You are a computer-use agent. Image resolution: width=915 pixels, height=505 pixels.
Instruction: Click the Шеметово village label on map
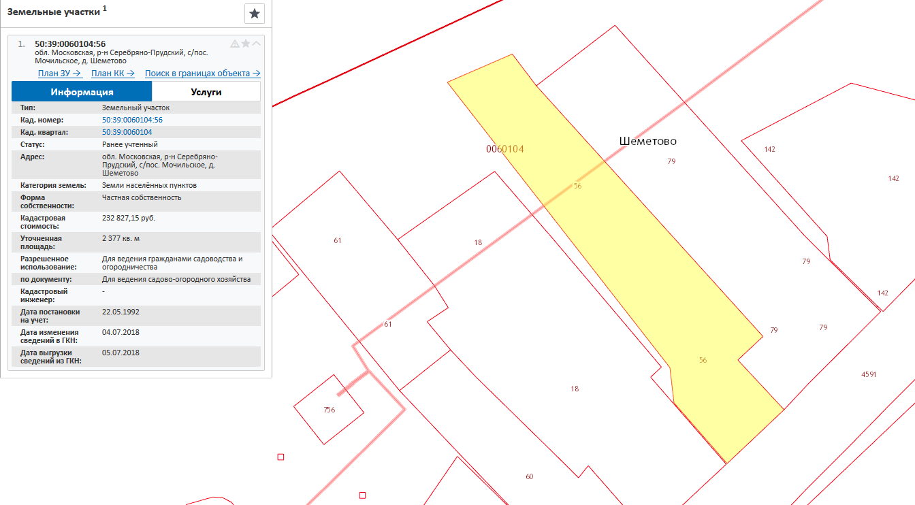coord(648,141)
